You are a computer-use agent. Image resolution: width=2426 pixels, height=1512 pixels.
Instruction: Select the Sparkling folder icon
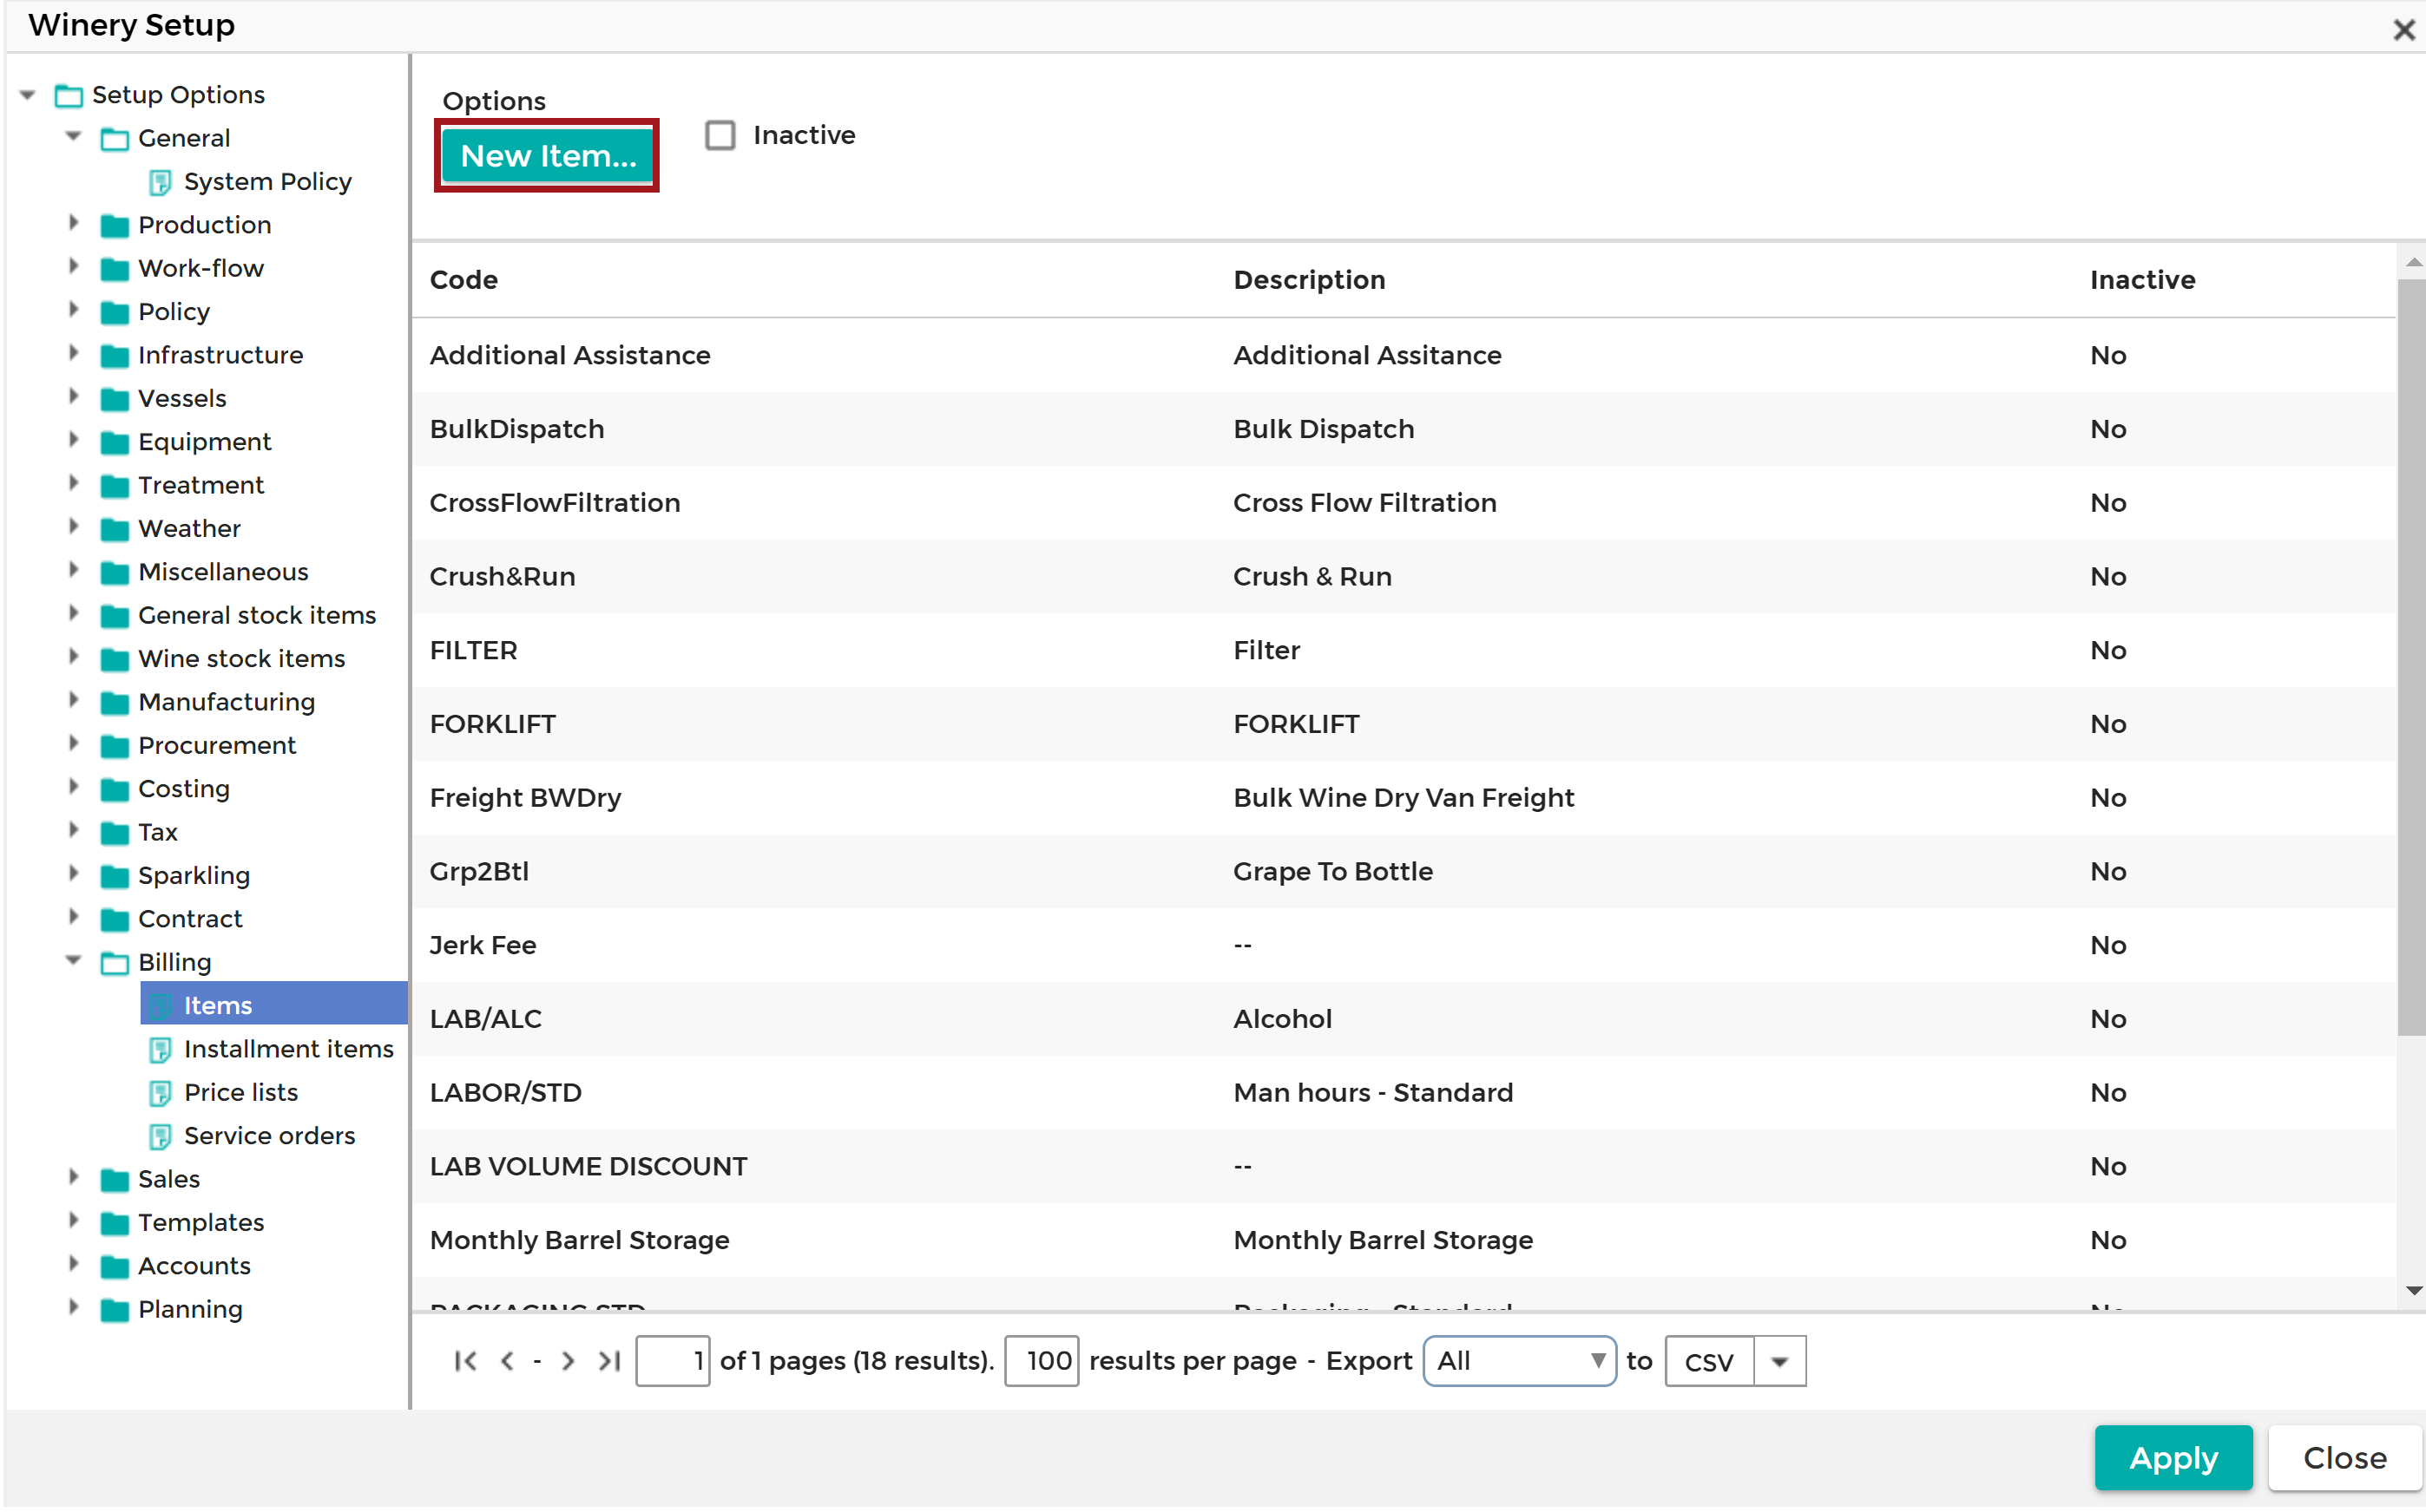115,876
